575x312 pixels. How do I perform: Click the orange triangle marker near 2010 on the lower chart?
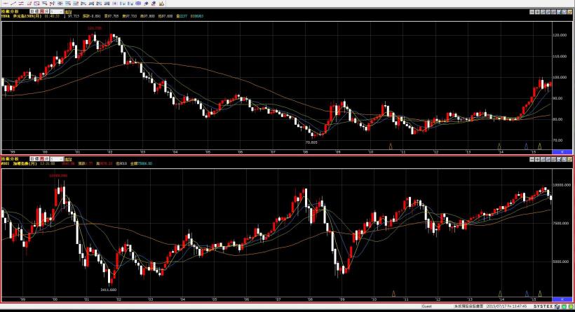(x=392, y=293)
